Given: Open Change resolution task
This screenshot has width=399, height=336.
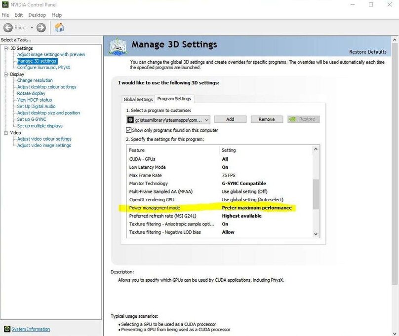Looking at the screenshot, I should (x=35, y=80).
